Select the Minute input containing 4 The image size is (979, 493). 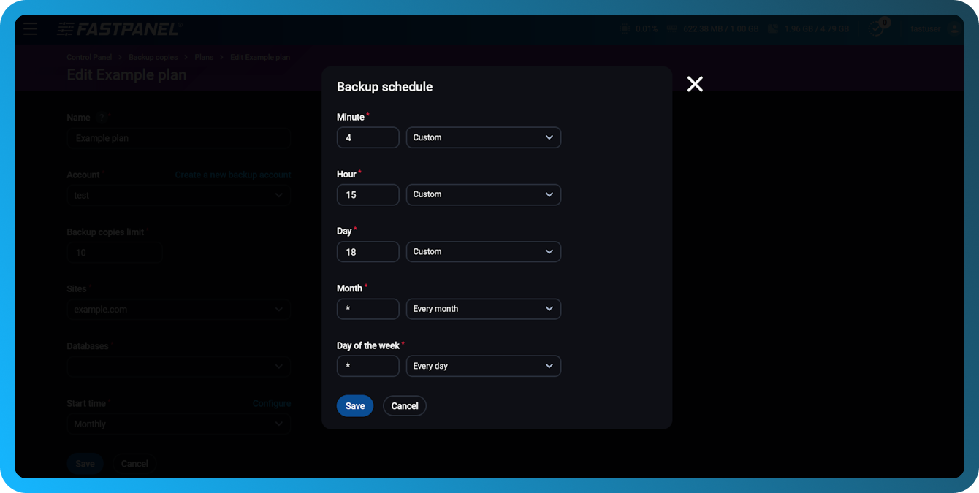367,137
